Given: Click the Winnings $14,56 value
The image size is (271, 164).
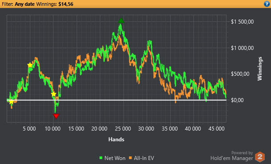Looking at the screenshot, I should pyautogui.click(x=66, y=4).
